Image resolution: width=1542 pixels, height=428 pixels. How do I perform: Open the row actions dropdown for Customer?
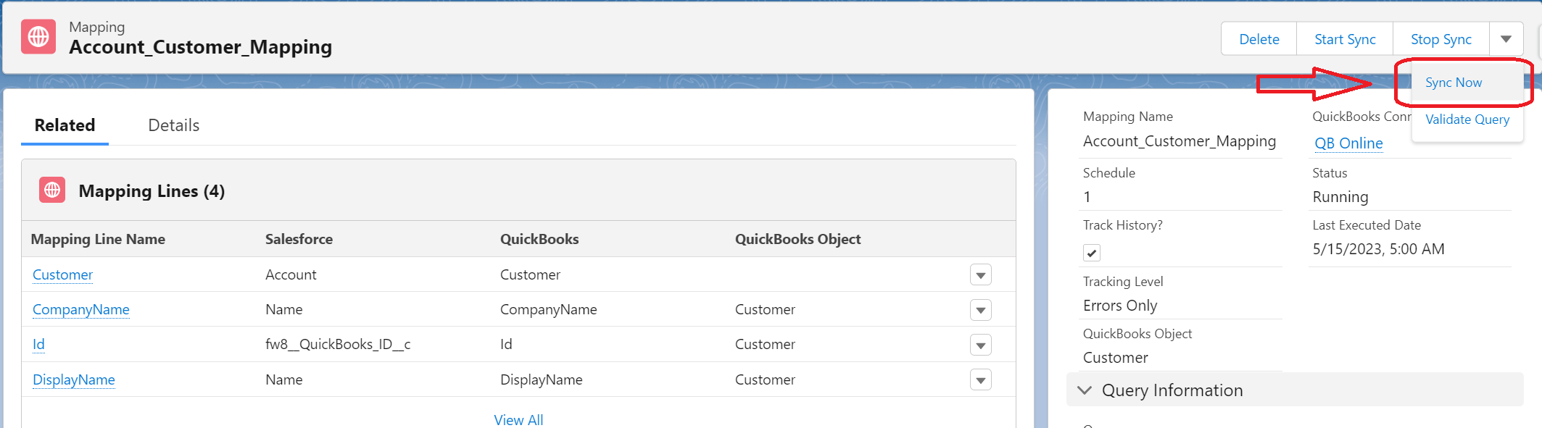click(x=980, y=275)
